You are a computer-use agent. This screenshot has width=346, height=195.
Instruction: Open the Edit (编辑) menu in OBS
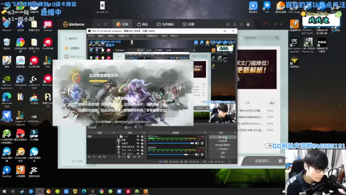coord(101,36)
